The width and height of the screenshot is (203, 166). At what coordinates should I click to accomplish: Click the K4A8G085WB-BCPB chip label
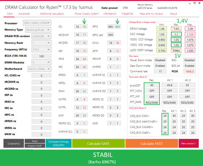(167, 8)
